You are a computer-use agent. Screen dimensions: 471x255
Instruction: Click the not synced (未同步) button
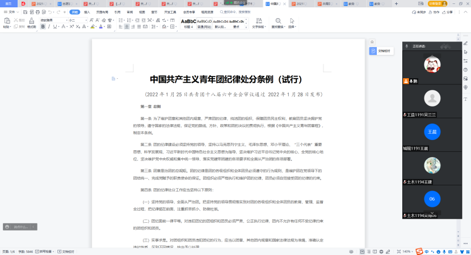pyautogui.click(x=420, y=11)
